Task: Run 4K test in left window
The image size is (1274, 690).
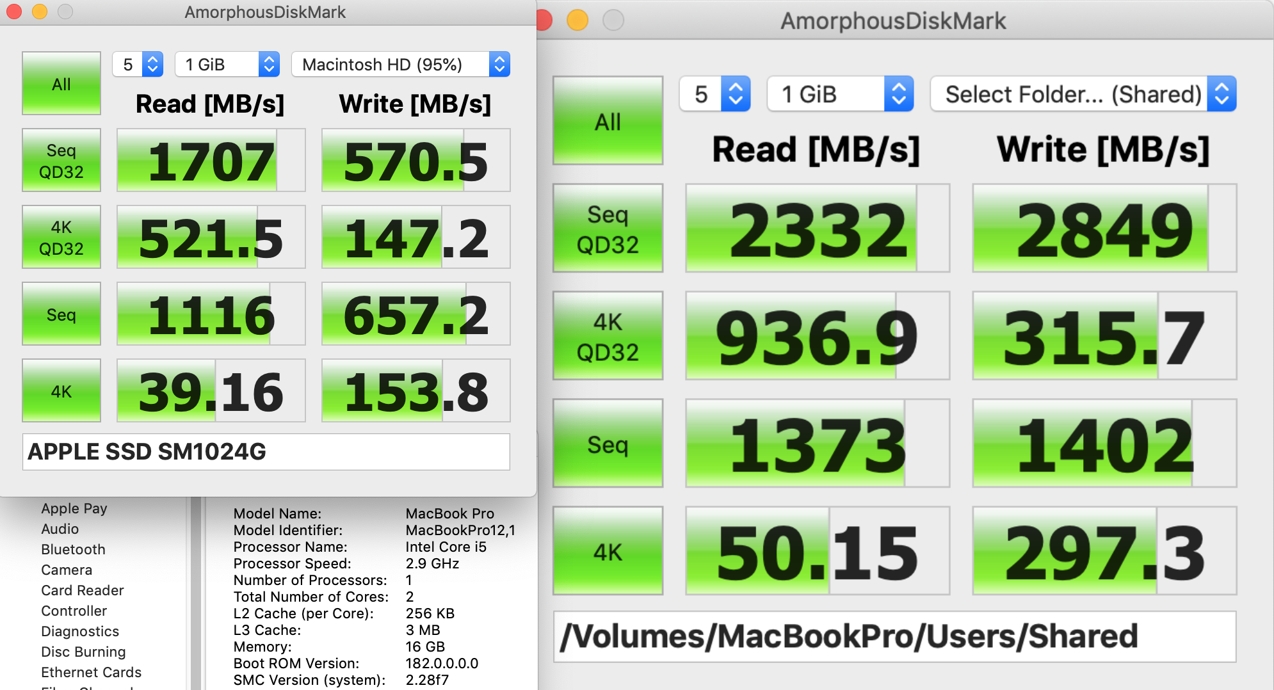Action: pos(61,390)
